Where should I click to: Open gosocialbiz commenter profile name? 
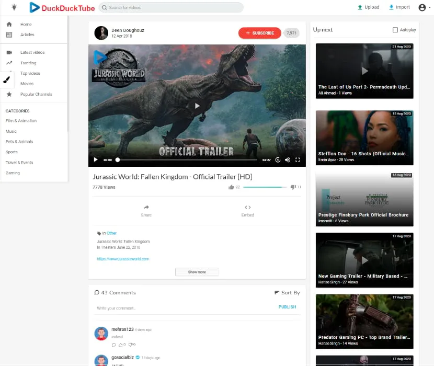[x=122, y=358]
